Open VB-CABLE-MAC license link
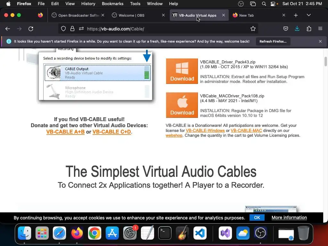This screenshot has height=246, width=328. coord(246,131)
